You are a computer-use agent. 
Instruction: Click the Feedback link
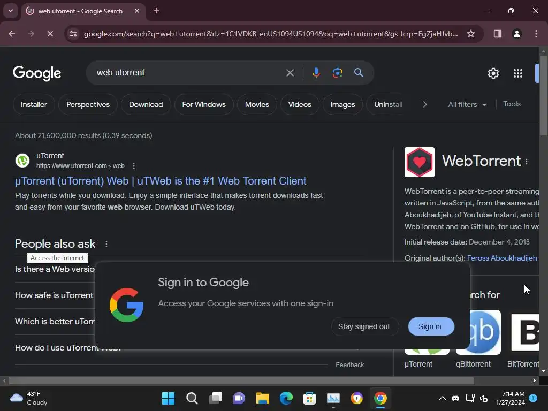349,365
